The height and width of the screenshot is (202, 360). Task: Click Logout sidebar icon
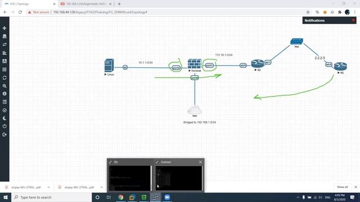click(x=4, y=135)
